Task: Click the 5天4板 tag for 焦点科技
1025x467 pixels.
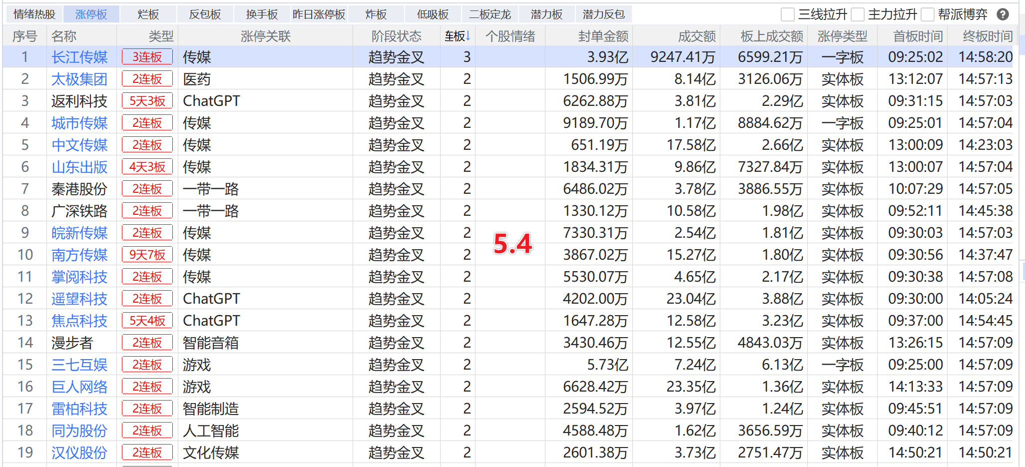Action: (x=147, y=321)
